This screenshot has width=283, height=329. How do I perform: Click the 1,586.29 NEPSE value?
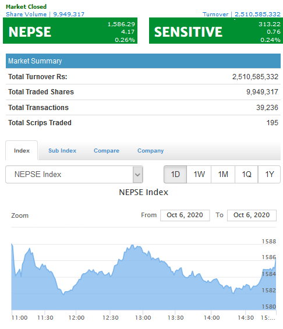121,24
